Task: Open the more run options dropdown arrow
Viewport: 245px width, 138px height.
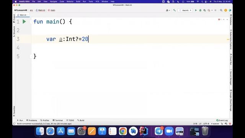Action: [212, 10]
